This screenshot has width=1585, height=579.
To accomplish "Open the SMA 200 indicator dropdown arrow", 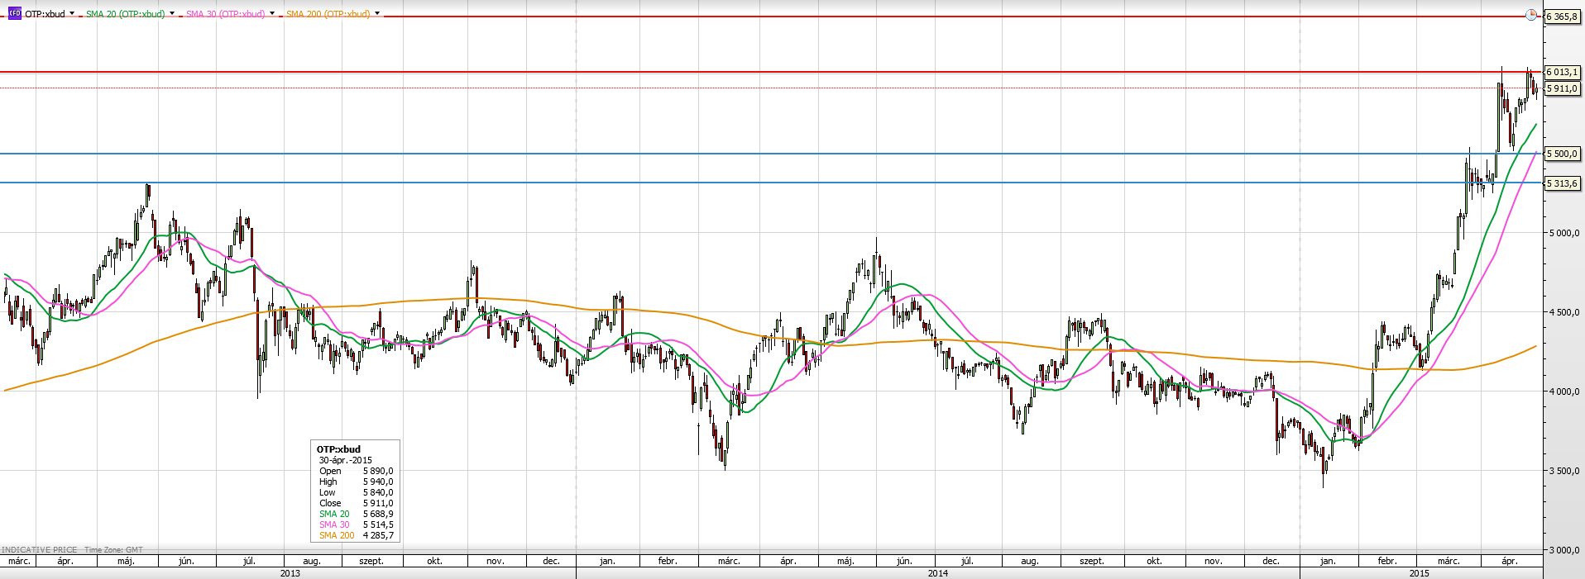I will pyautogui.click(x=377, y=13).
